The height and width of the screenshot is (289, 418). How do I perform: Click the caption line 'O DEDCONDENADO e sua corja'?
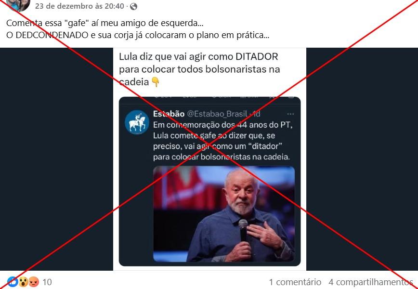click(138, 35)
